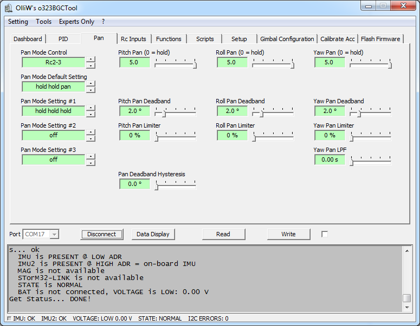This screenshot has height=326, width=420.
Task: Open the ? help menu
Action: point(103,22)
